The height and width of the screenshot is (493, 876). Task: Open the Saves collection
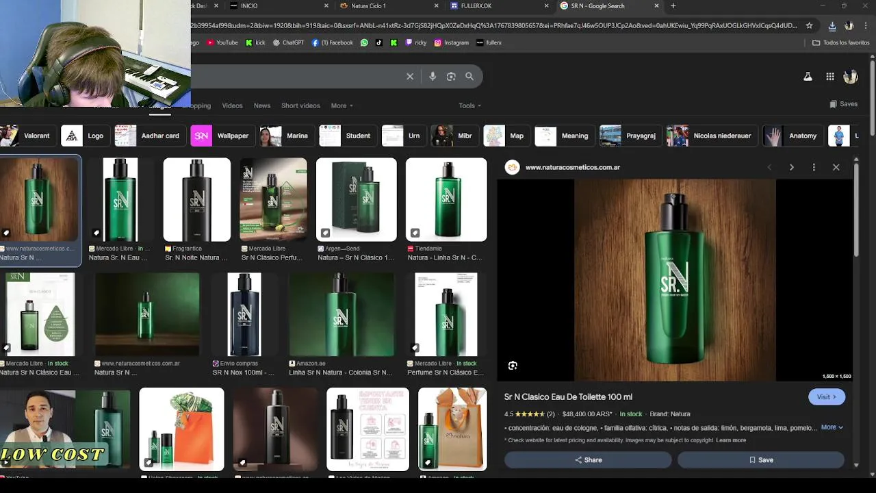coord(843,104)
